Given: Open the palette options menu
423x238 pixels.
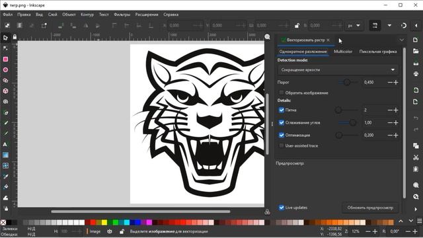Looking at the screenshot, I should point(420,221).
